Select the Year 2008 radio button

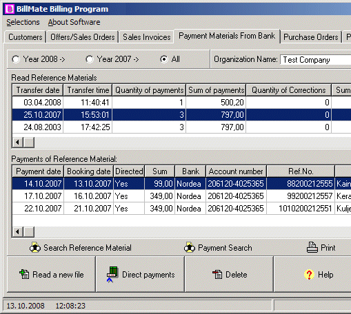click(16, 59)
